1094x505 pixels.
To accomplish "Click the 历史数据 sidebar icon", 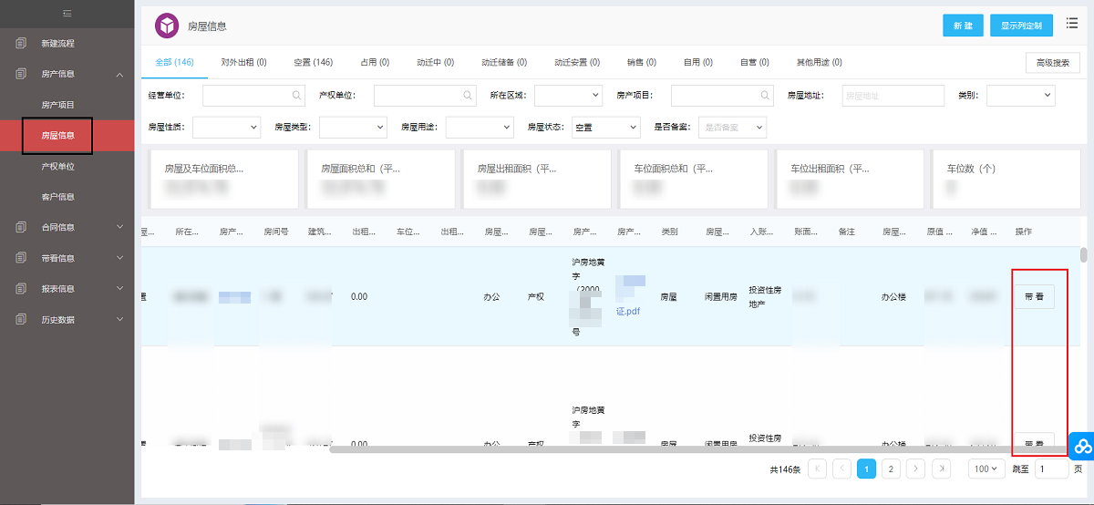I will [x=22, y=320].
